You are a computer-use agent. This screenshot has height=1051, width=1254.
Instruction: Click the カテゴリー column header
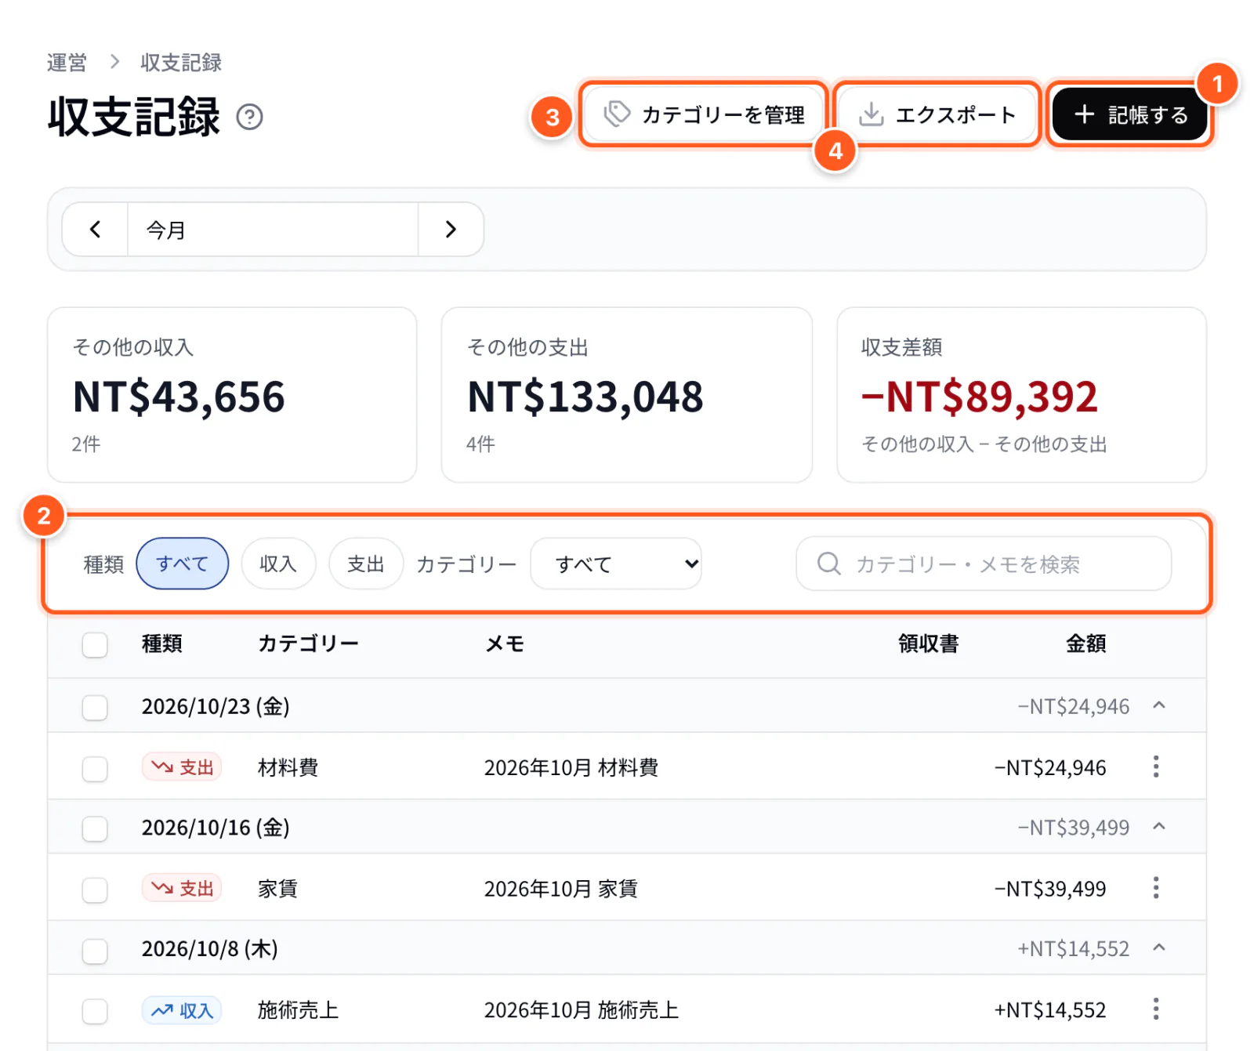[x=308, y=644]
